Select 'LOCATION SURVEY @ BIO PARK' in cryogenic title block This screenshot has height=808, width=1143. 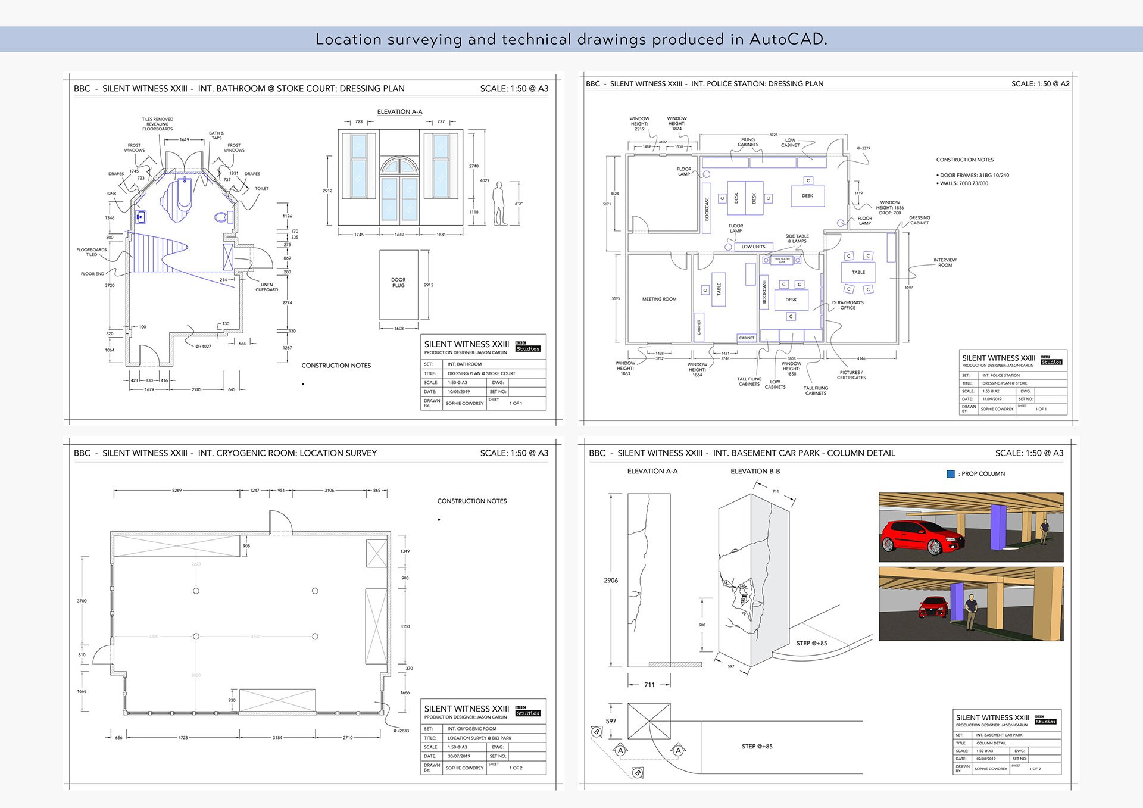coord(479,738)
